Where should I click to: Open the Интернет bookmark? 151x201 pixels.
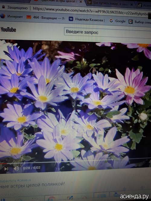(11, 16)
